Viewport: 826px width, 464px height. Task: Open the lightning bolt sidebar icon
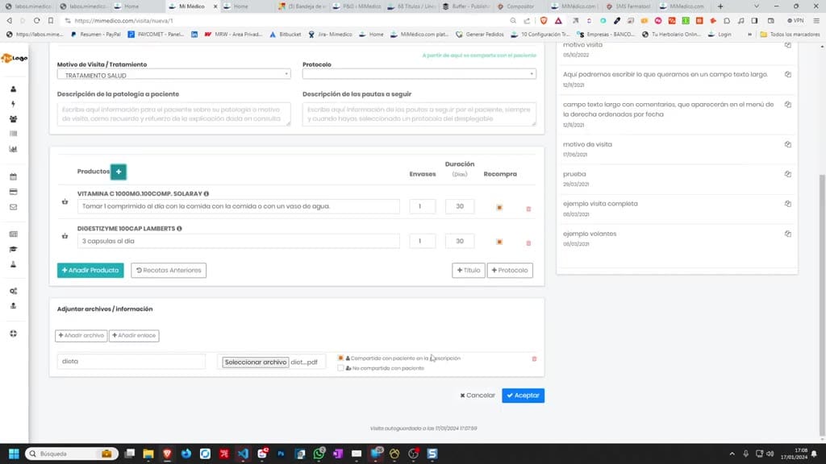(x=13, y=104)
